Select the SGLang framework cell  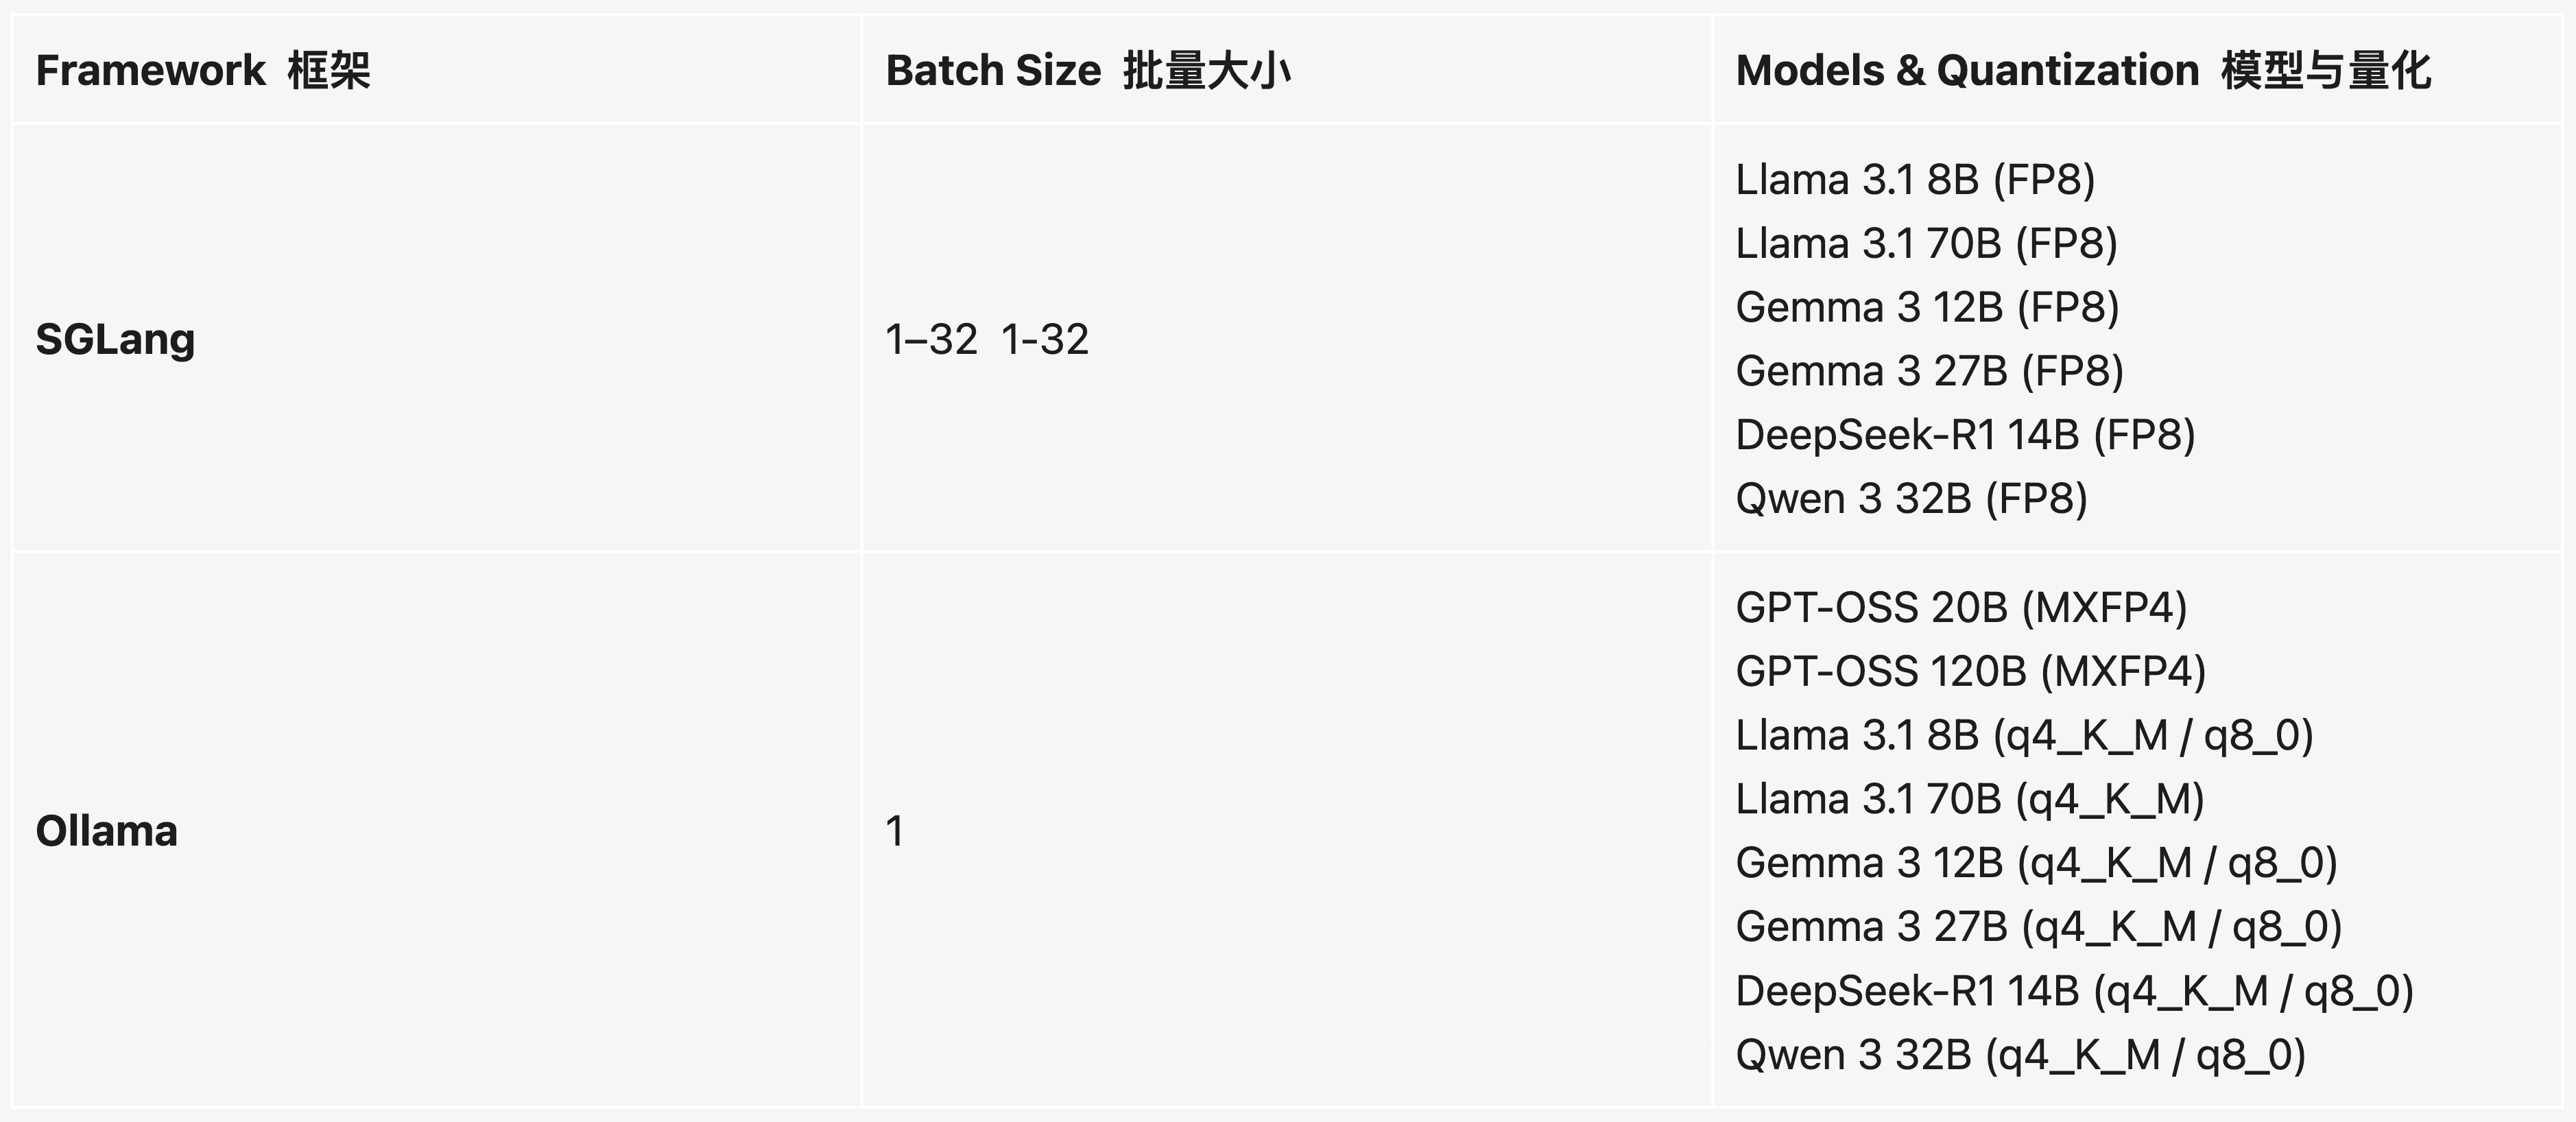tap(116, 339)
